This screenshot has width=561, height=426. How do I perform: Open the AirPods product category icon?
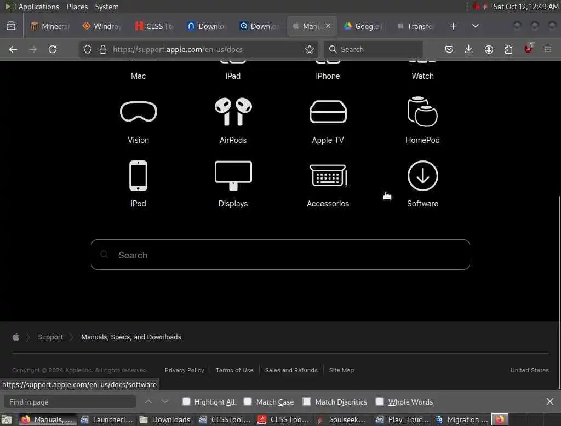pyautogui.click(x=233, y=112)
